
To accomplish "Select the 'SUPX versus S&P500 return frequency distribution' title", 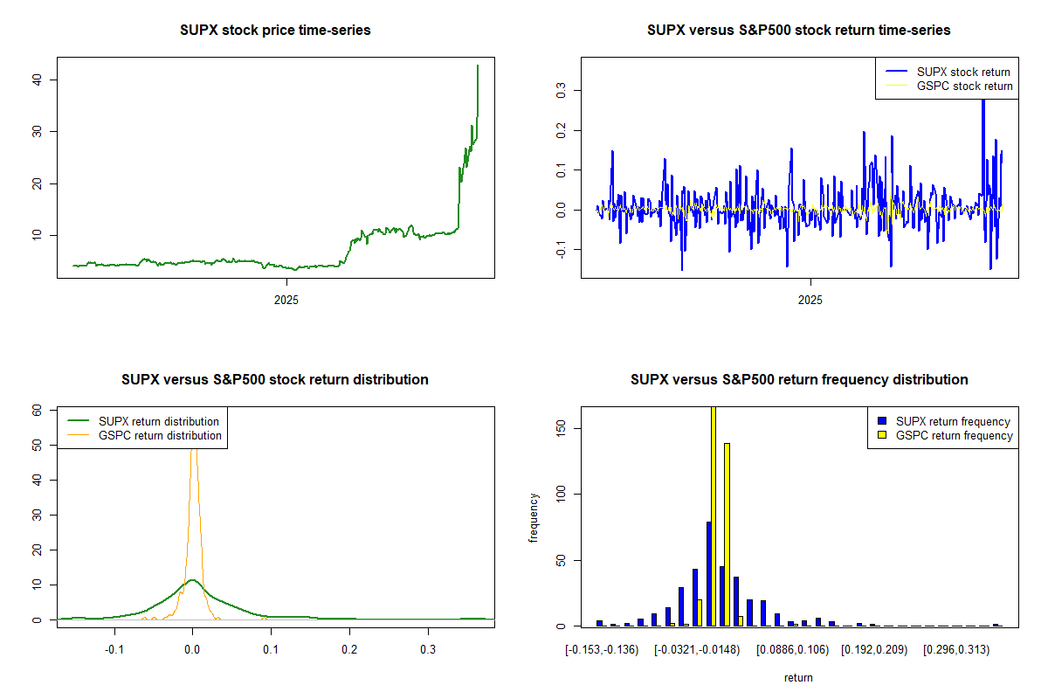I will point(798,380).
